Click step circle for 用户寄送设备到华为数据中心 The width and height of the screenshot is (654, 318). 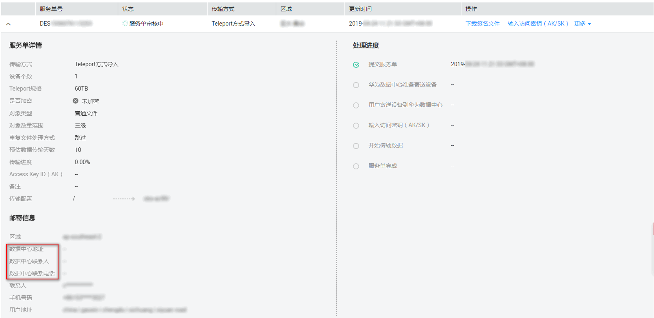[x=356, y=105]
